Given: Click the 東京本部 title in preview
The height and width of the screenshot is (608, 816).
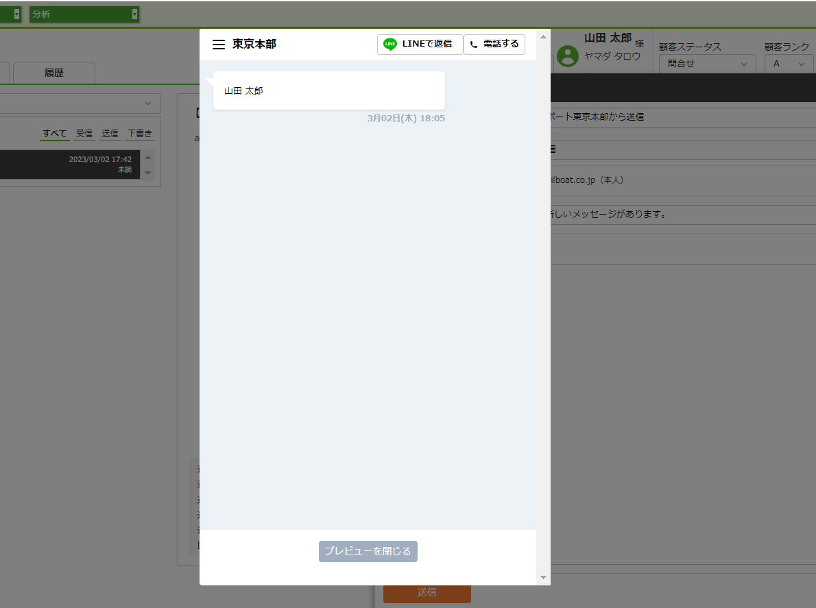Looking at the screenshot, I should [254, 44].
